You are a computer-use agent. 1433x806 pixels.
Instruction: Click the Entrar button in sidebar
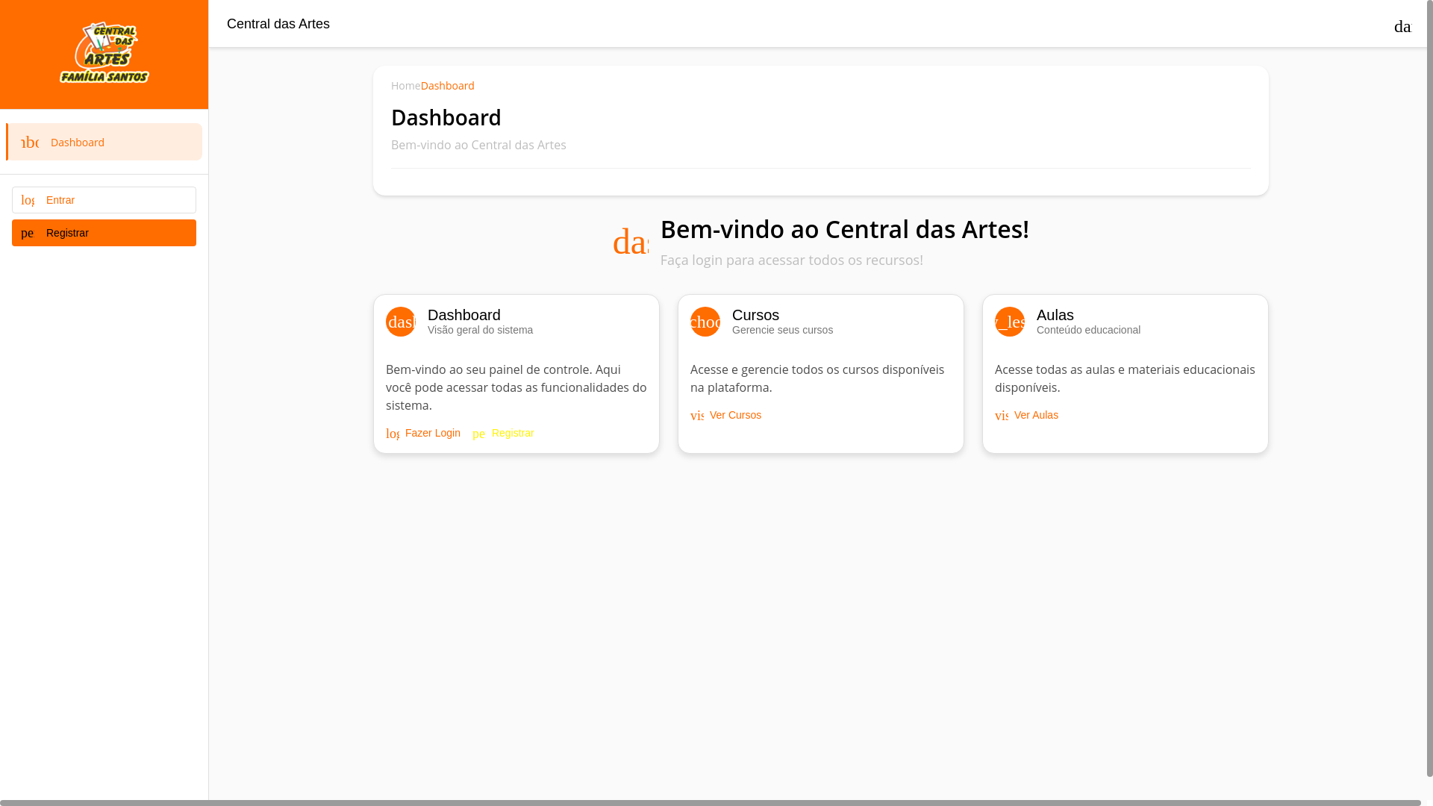[x=104, y=200]
